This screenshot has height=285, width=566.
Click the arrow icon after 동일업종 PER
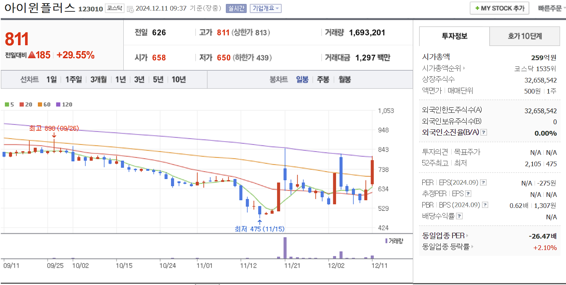click(x=467, y=236)
